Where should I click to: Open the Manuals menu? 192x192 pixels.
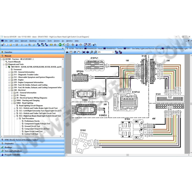pos(24,41)
